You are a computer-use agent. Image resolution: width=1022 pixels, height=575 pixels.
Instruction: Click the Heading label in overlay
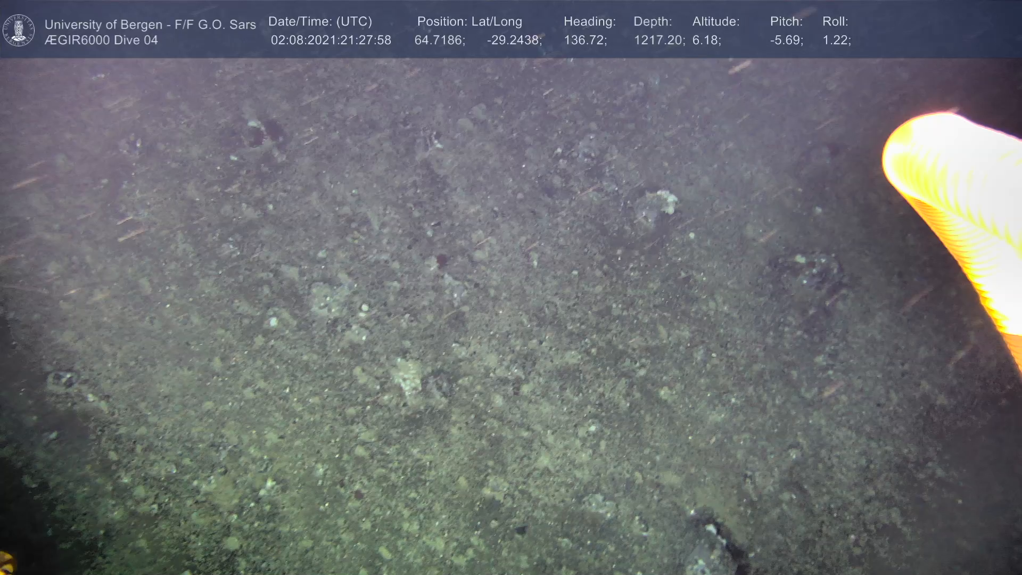point(589,22)
